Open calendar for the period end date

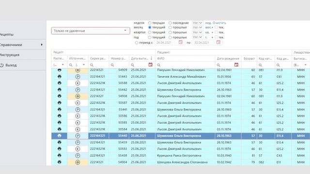[218, 43]
